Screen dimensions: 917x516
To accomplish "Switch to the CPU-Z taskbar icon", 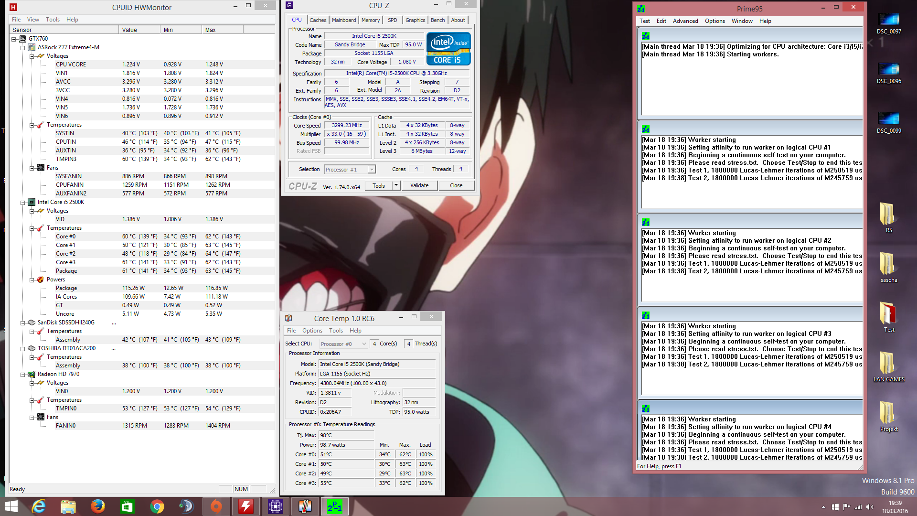I will point(276,506).
